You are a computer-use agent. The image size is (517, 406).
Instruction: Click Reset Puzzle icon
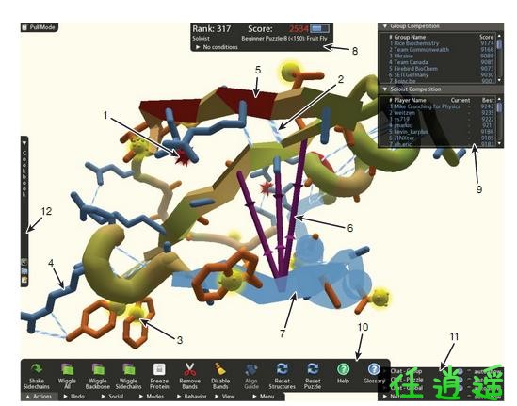coord(313,369)
